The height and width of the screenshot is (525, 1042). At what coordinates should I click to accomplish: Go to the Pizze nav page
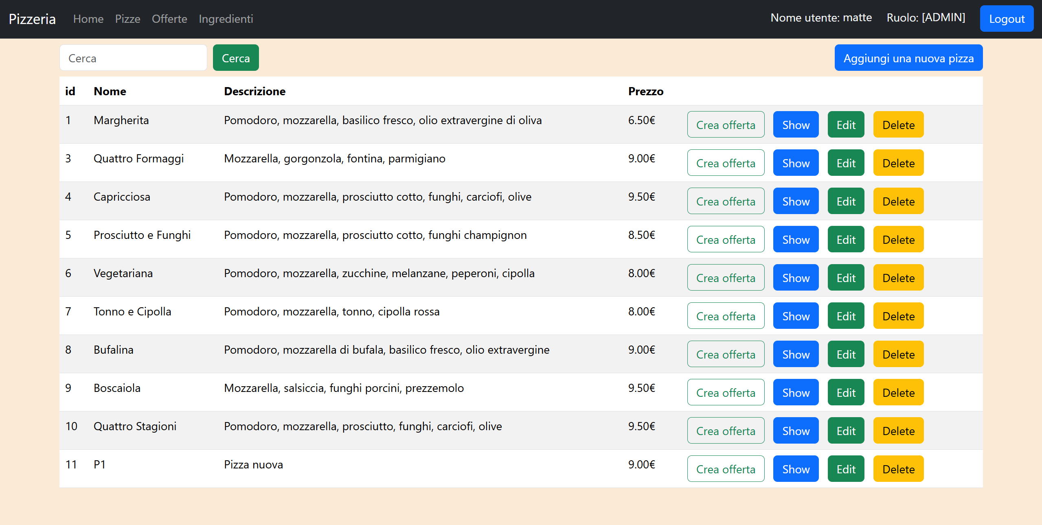tap(127, 19)
